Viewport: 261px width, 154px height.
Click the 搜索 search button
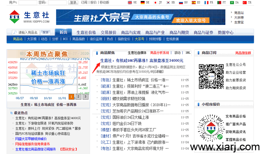(x=45, y=32)
